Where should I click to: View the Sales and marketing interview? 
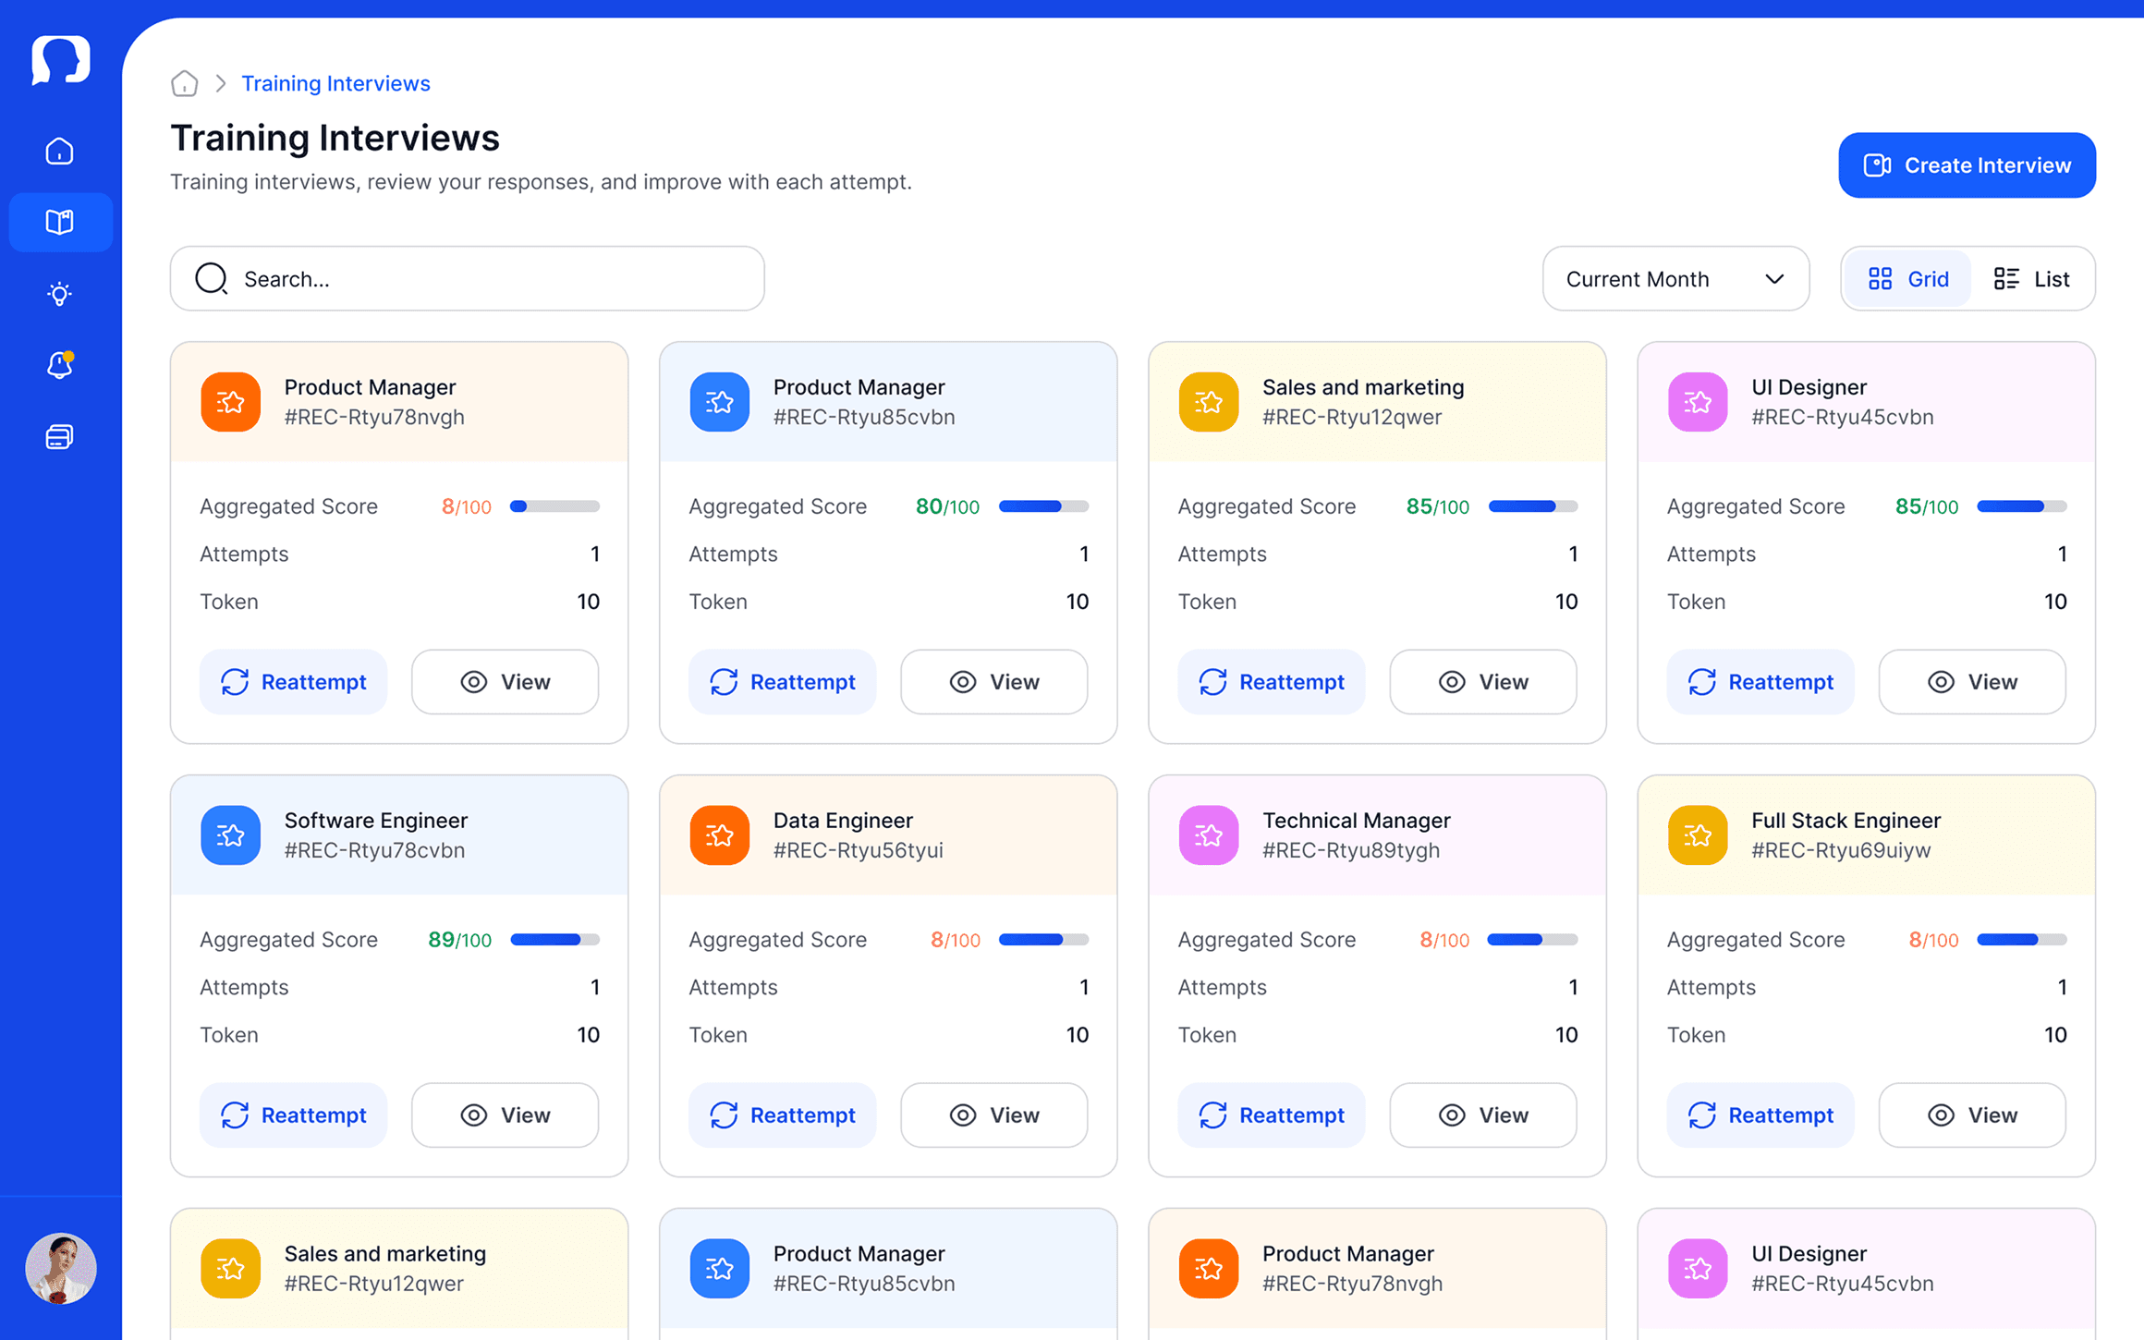tap(1483, 682)
